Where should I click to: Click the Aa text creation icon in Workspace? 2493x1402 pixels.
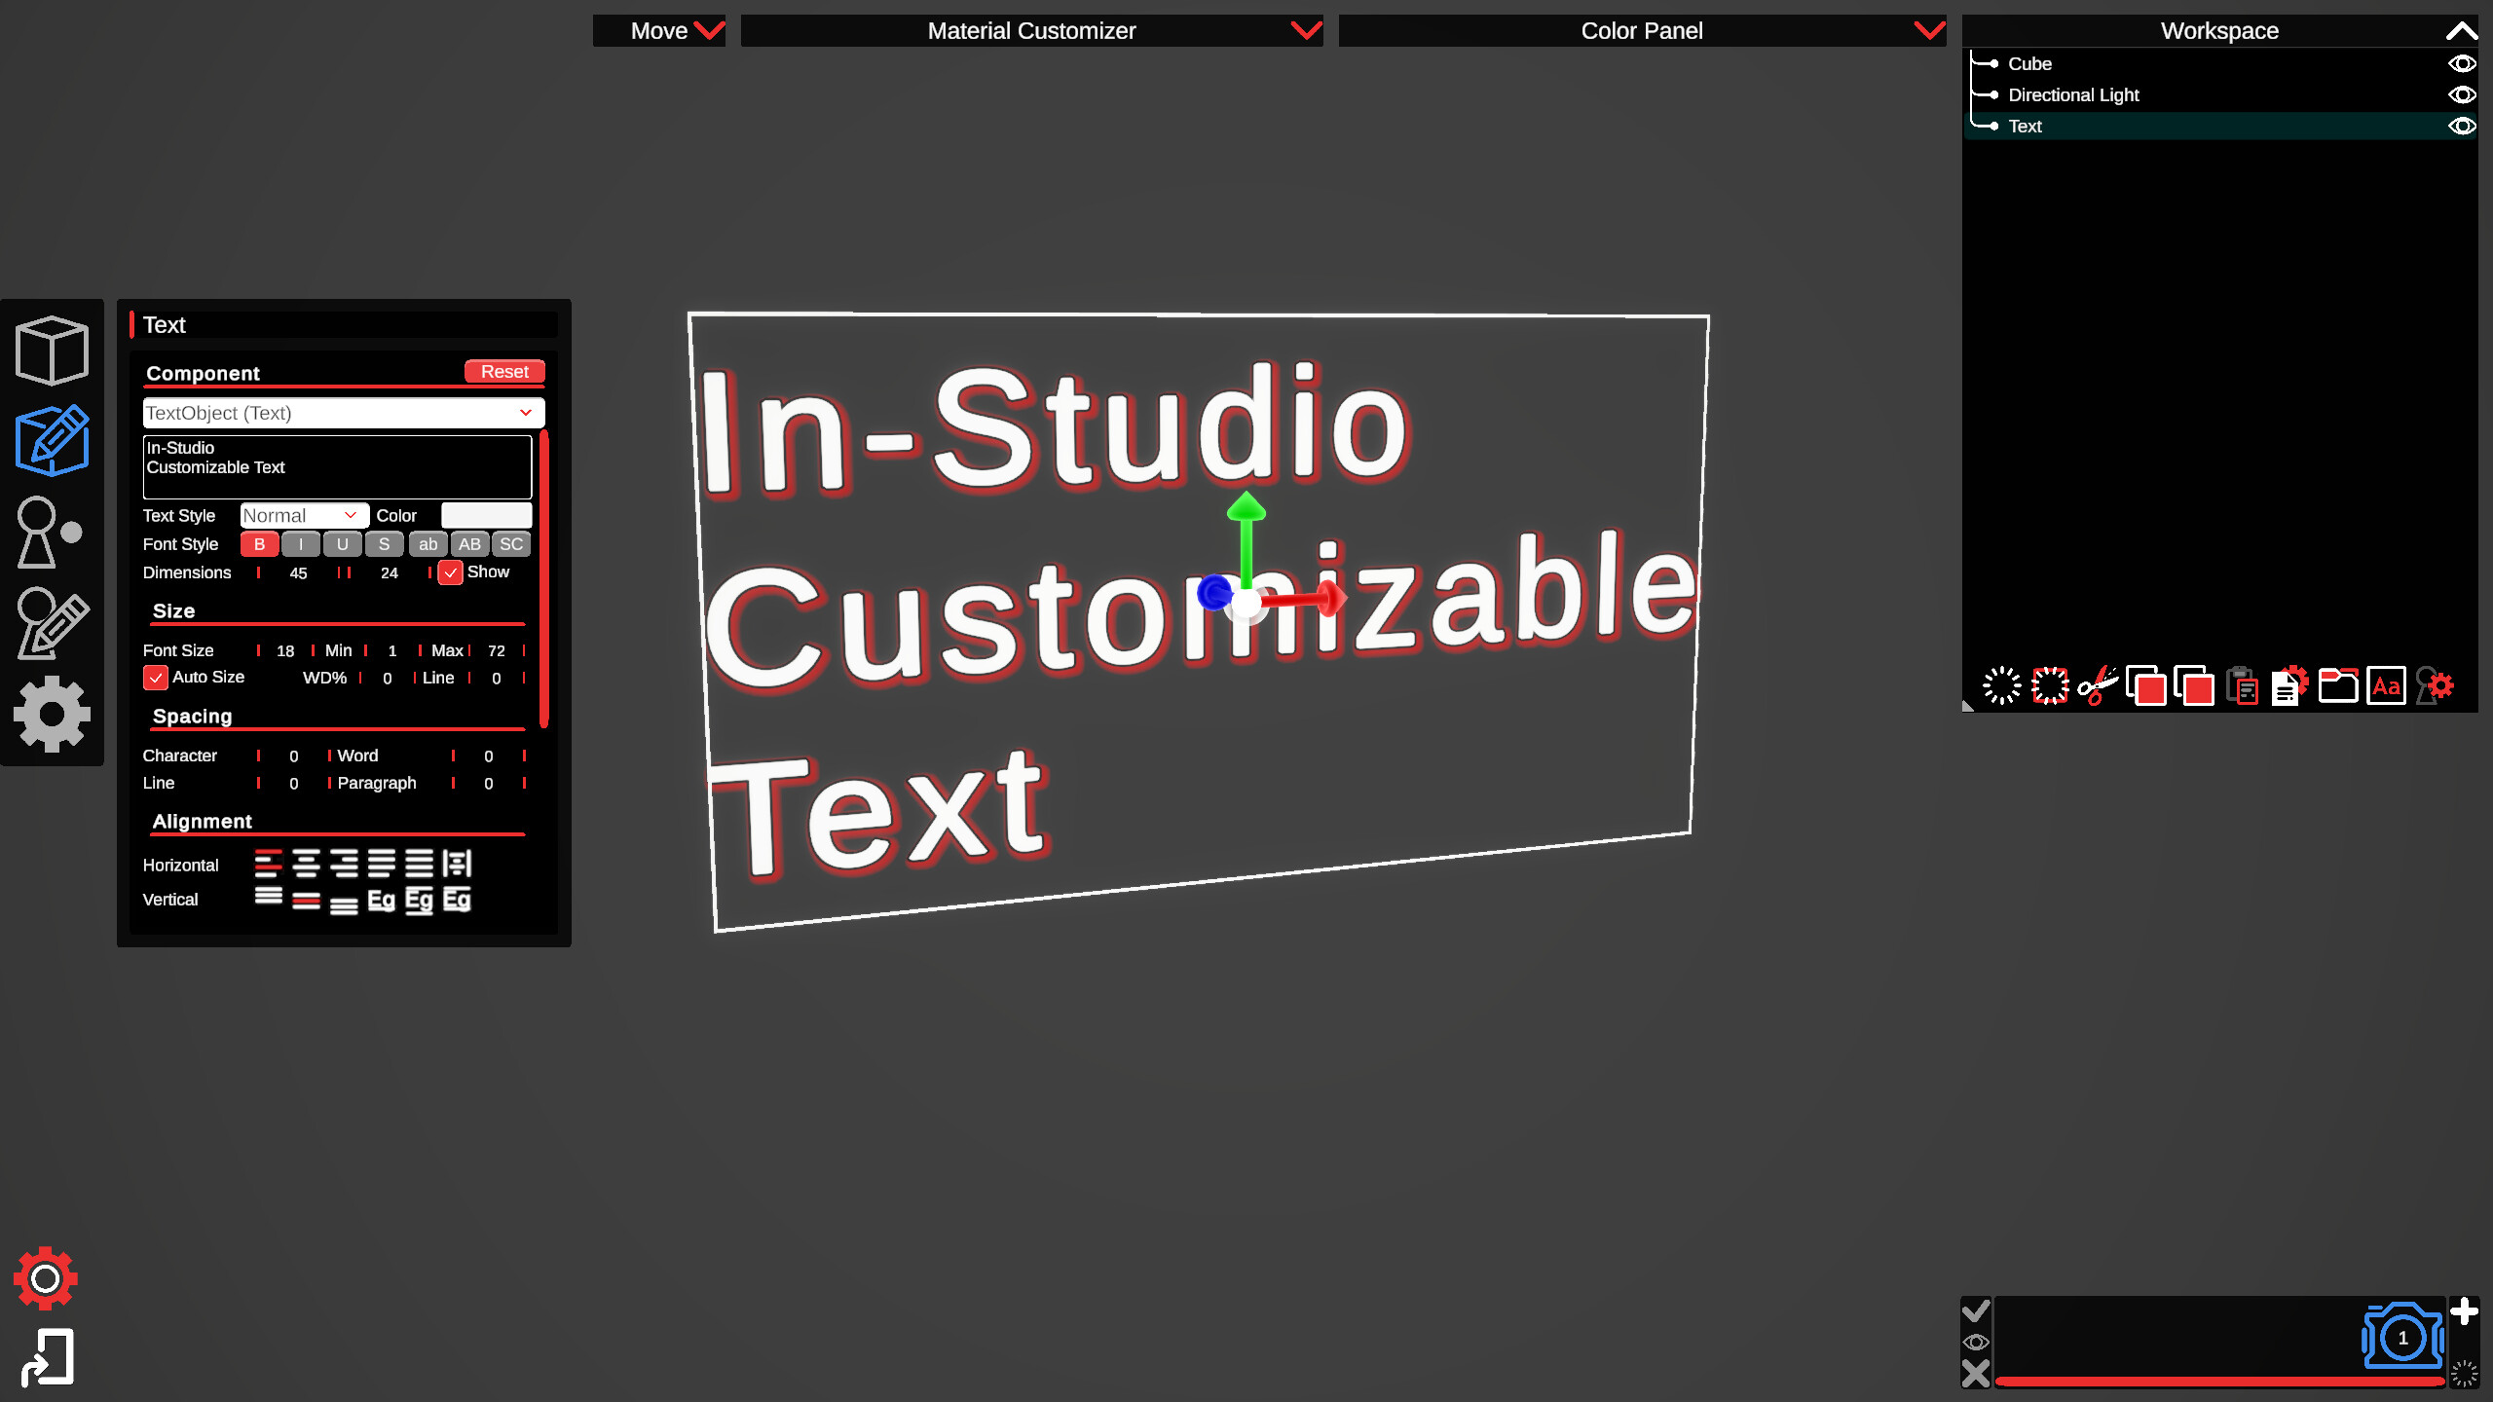[2387, 686]
